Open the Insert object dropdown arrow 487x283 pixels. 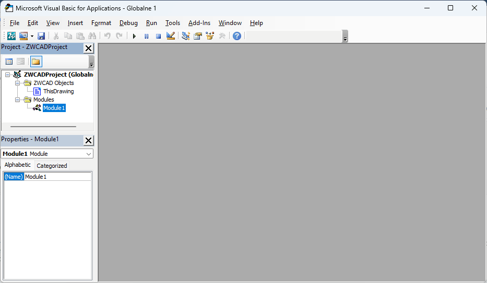coord(32,36)
